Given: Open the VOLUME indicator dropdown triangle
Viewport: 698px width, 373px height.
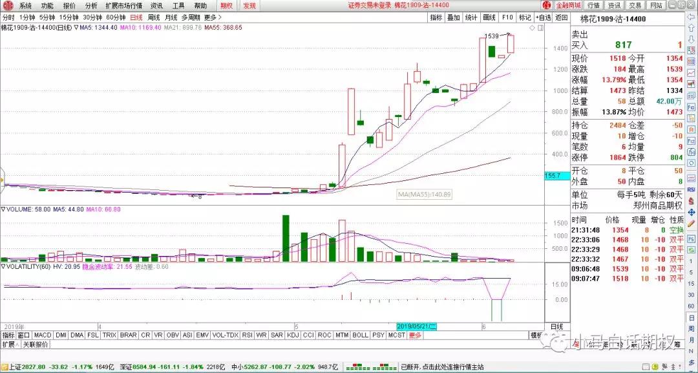Looking at the screenshot, I should click(3, 209).
